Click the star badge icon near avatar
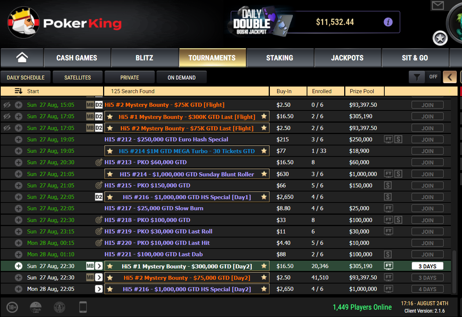The width and height of the screenshot is (462, 317). [x=440, y=38]
